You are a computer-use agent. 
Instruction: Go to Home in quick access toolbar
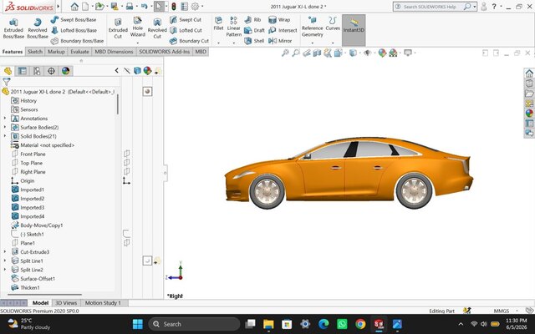tap(74, 7)
